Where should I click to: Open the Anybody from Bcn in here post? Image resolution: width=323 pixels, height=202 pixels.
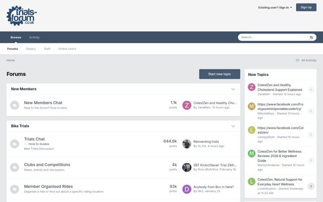pos(214,187)
